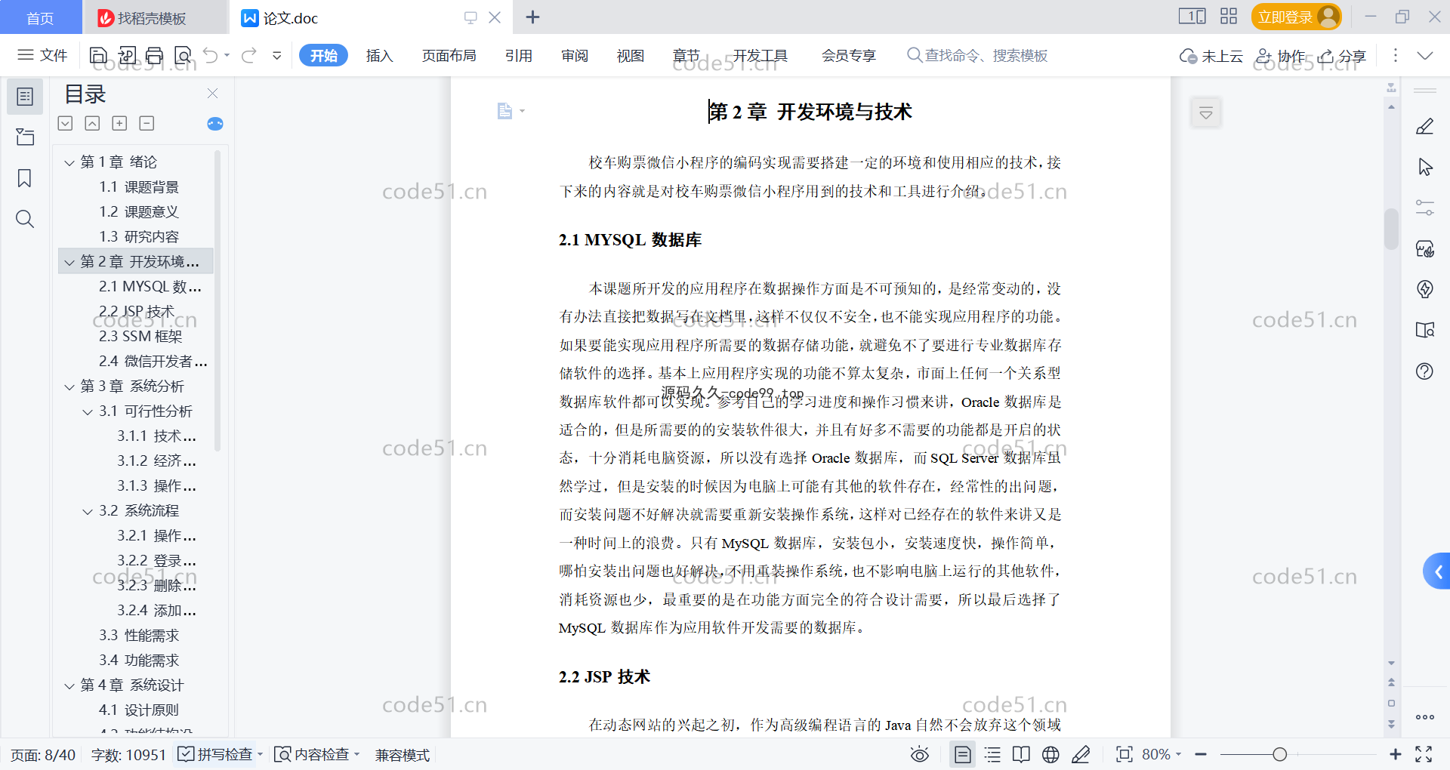The height and width of the screenshot is (770, 1450).
Task: Collapse the 第2章 开发环境 tree node
Action: pyautogui.click(x=69, y=262)
